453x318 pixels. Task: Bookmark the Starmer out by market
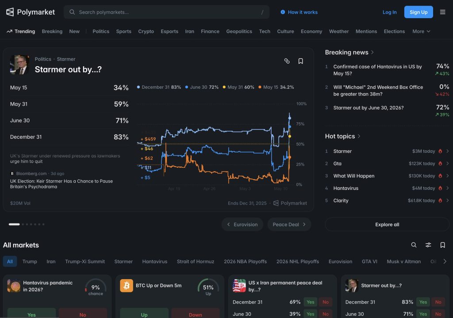(301, 61)
